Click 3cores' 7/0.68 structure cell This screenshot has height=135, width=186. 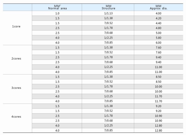(x=108, y=91)
